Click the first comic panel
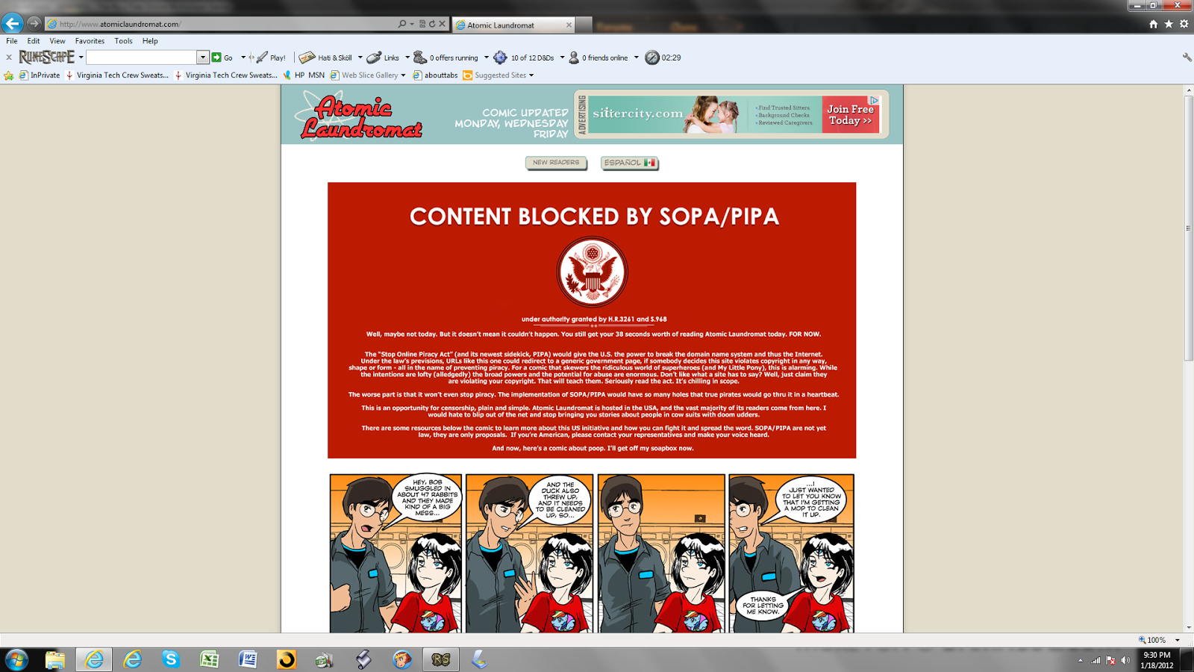The height and width of the screenshot is (672, 1194). pos(396,553)
